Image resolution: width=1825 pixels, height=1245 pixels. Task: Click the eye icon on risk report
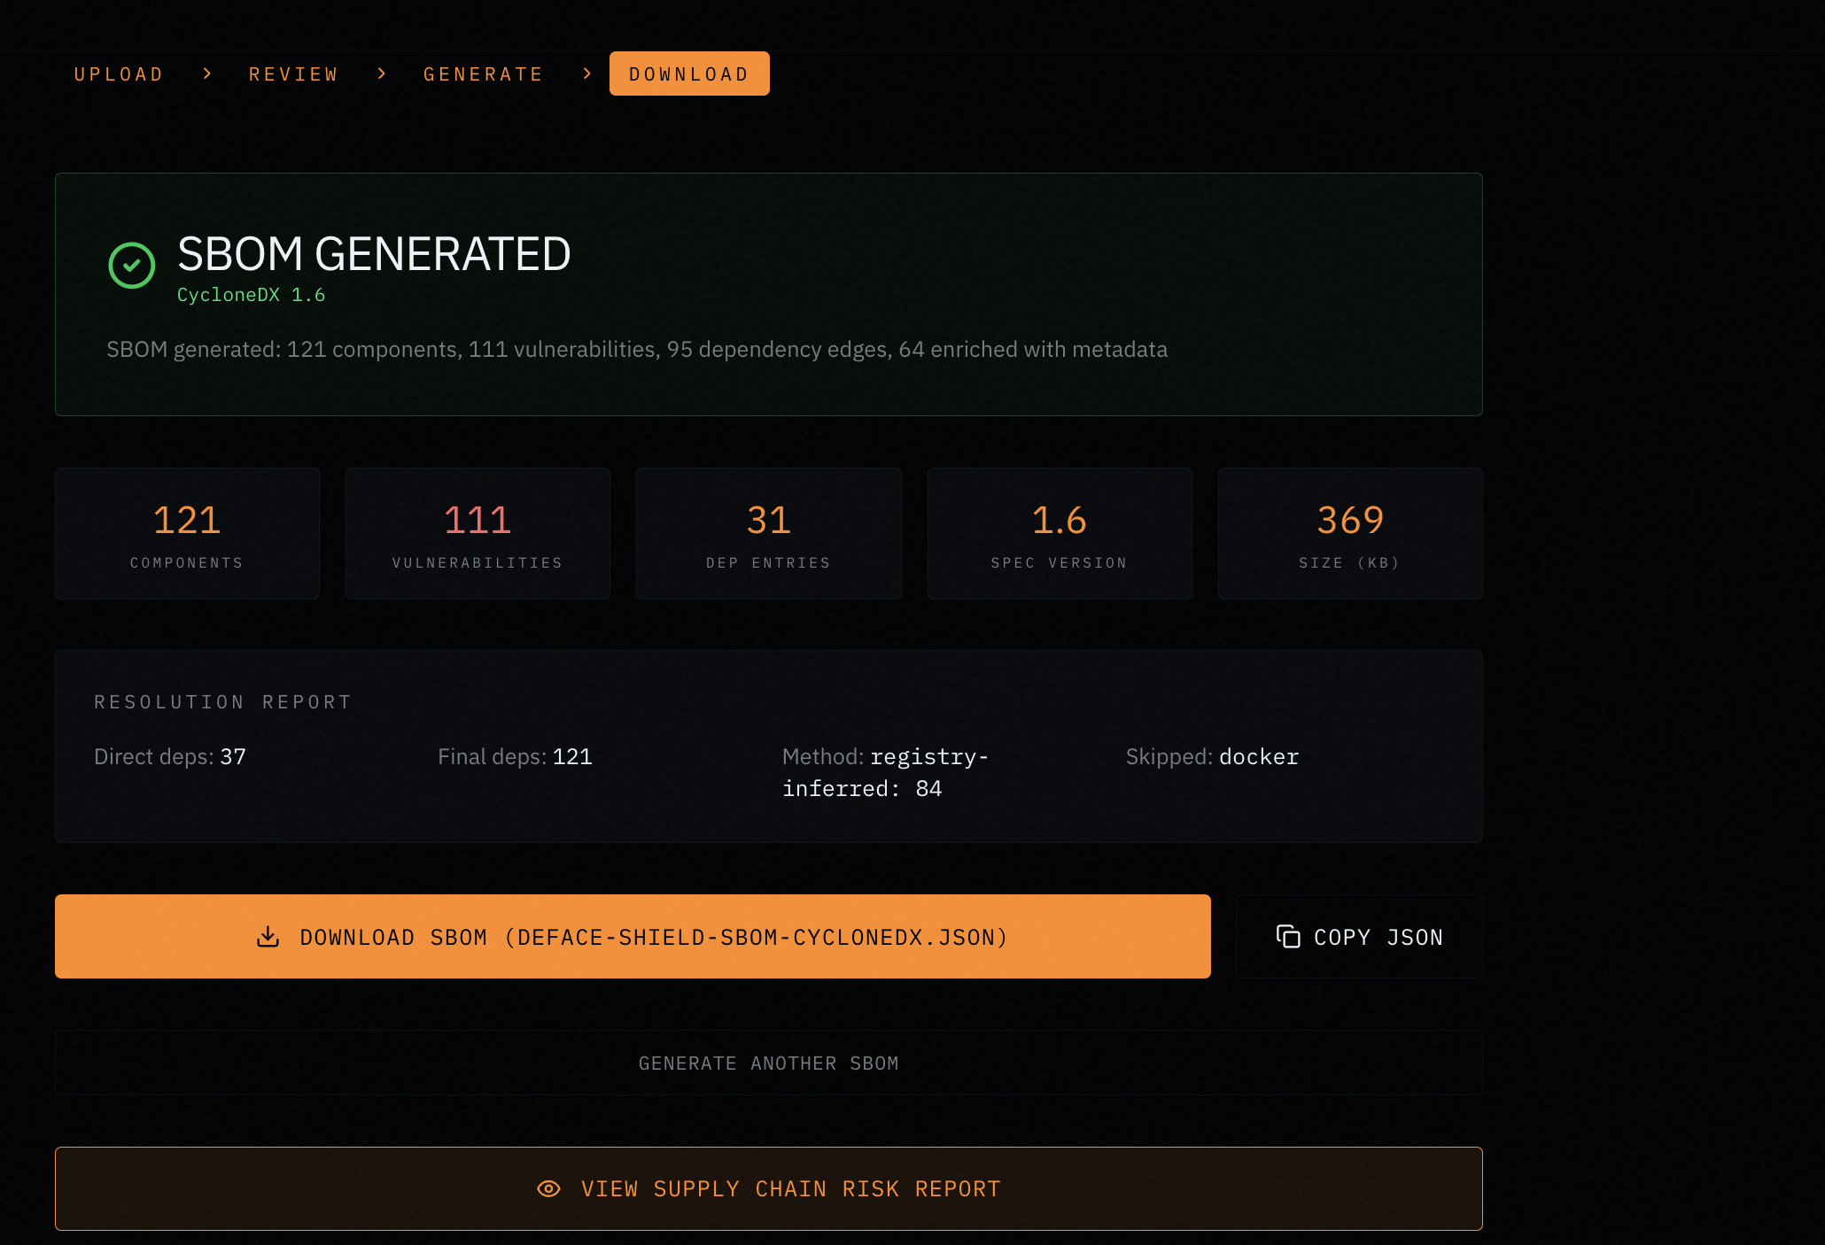(548, 1189)
